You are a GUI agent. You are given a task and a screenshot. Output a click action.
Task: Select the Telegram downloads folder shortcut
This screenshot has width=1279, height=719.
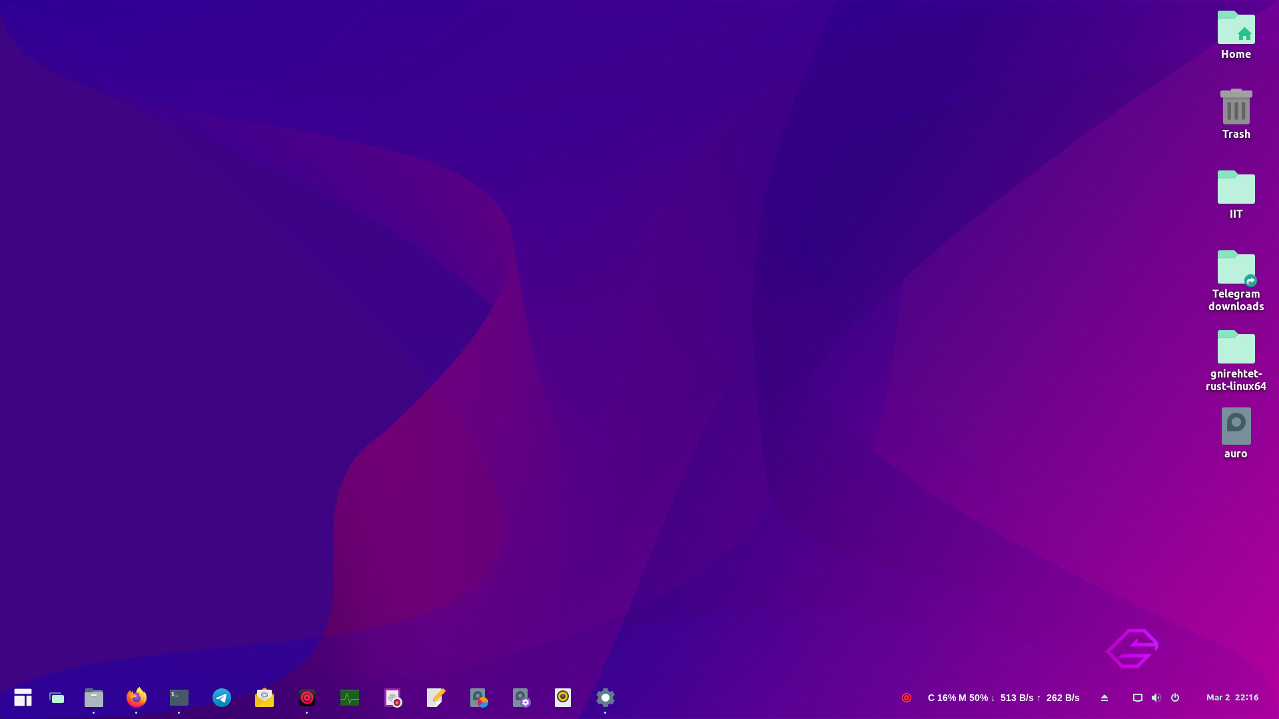pos(1236,281)
